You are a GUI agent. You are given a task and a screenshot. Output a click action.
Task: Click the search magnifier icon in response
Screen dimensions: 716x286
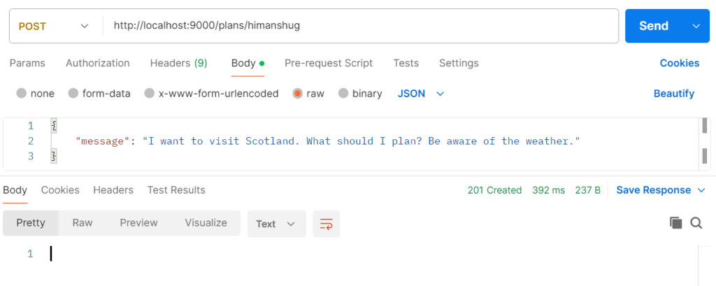click(696, 223)
